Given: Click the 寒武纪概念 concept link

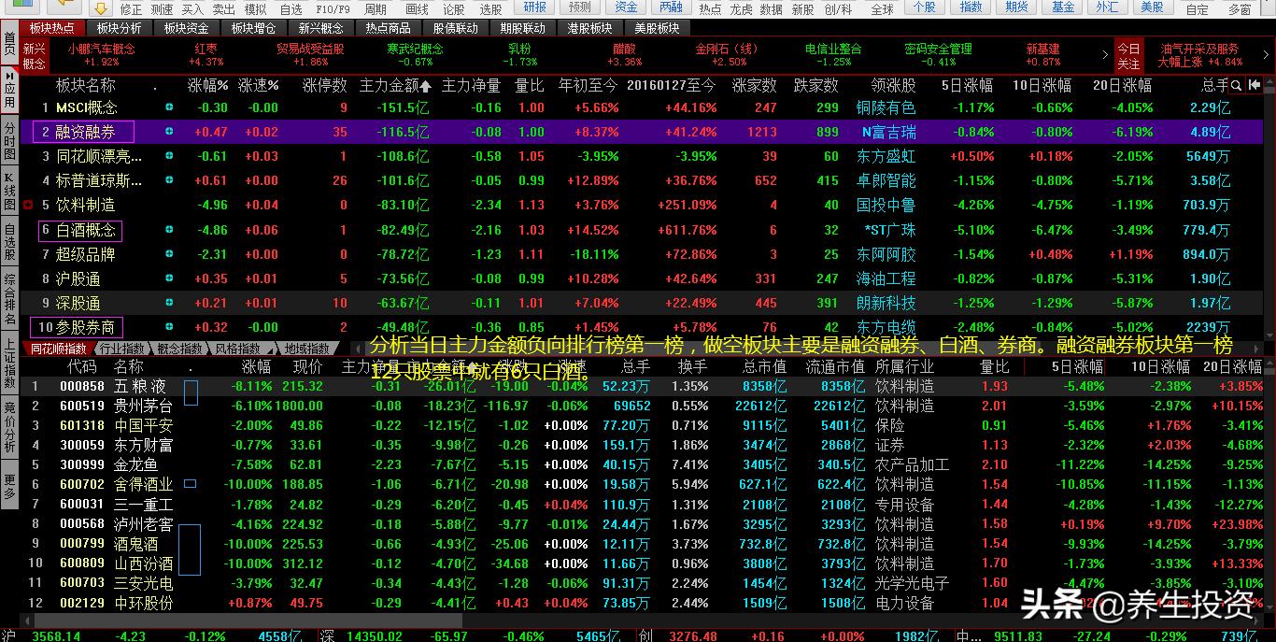Looking at the screenshot, I should click(415, 49).
